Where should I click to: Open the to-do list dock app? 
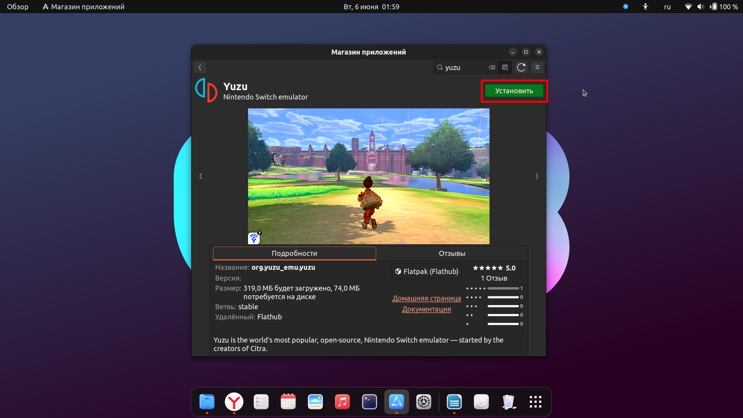[261, 402]
